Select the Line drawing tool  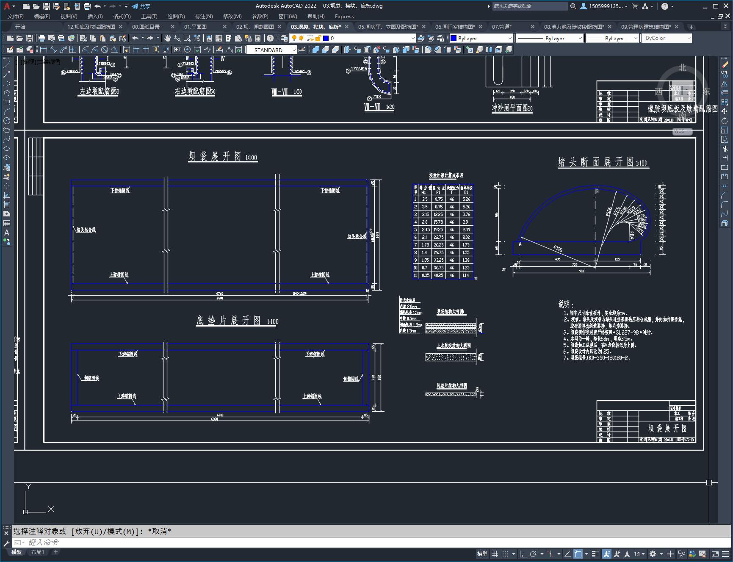point(7,65)
